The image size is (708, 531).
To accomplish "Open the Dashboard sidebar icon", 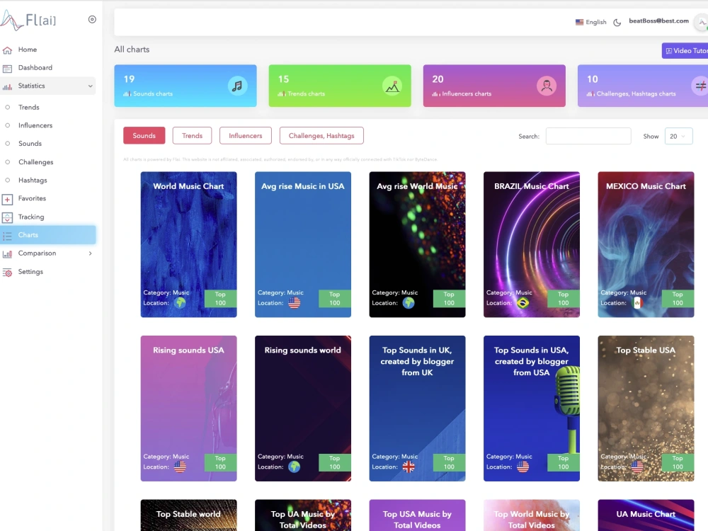I will click(x=7, y=68).
